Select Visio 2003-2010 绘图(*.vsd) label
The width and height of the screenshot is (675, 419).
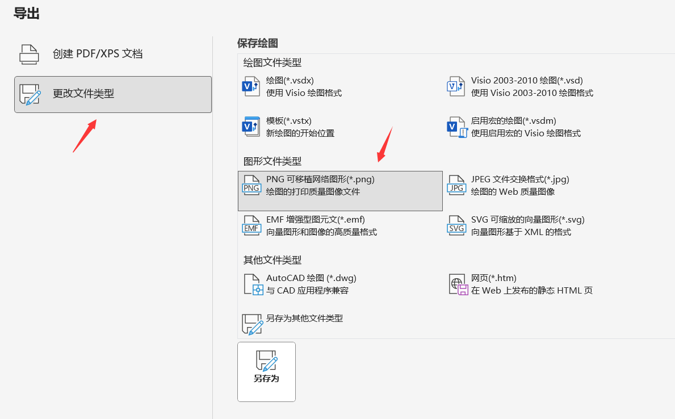pyautogui.click(x=527, y=81)
